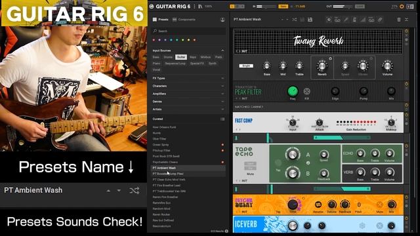This screenshot has width=420, height=236.
Task: Select the Piano input source tag
Action: tap(156, 64)
